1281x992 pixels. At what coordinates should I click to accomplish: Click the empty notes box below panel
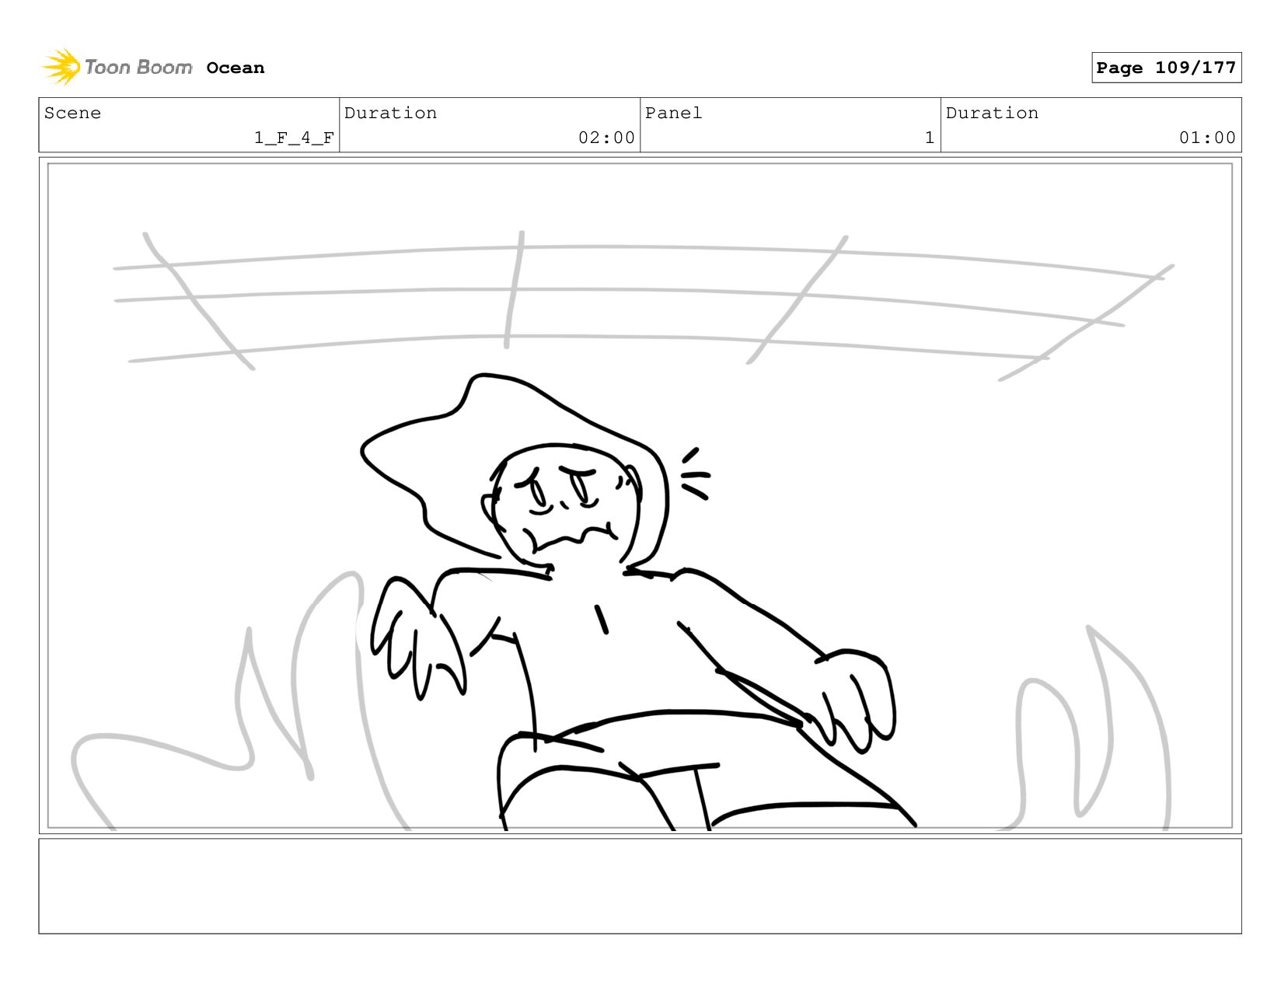(x=640, y=885)
